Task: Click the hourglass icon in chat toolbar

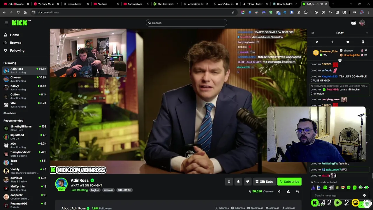Action: (x=363, y=42)
